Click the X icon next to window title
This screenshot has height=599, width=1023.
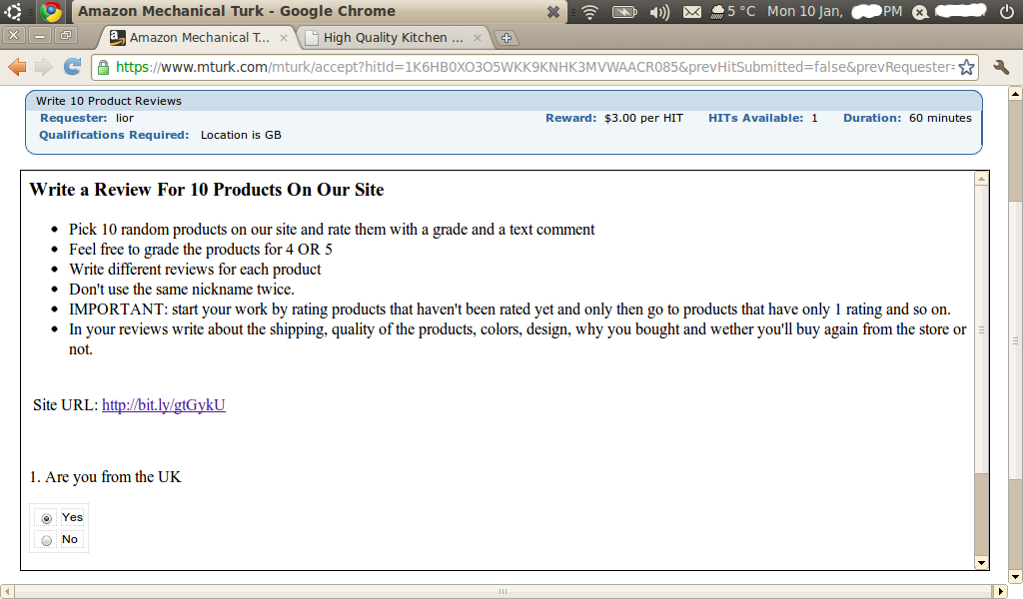[552, 12]
